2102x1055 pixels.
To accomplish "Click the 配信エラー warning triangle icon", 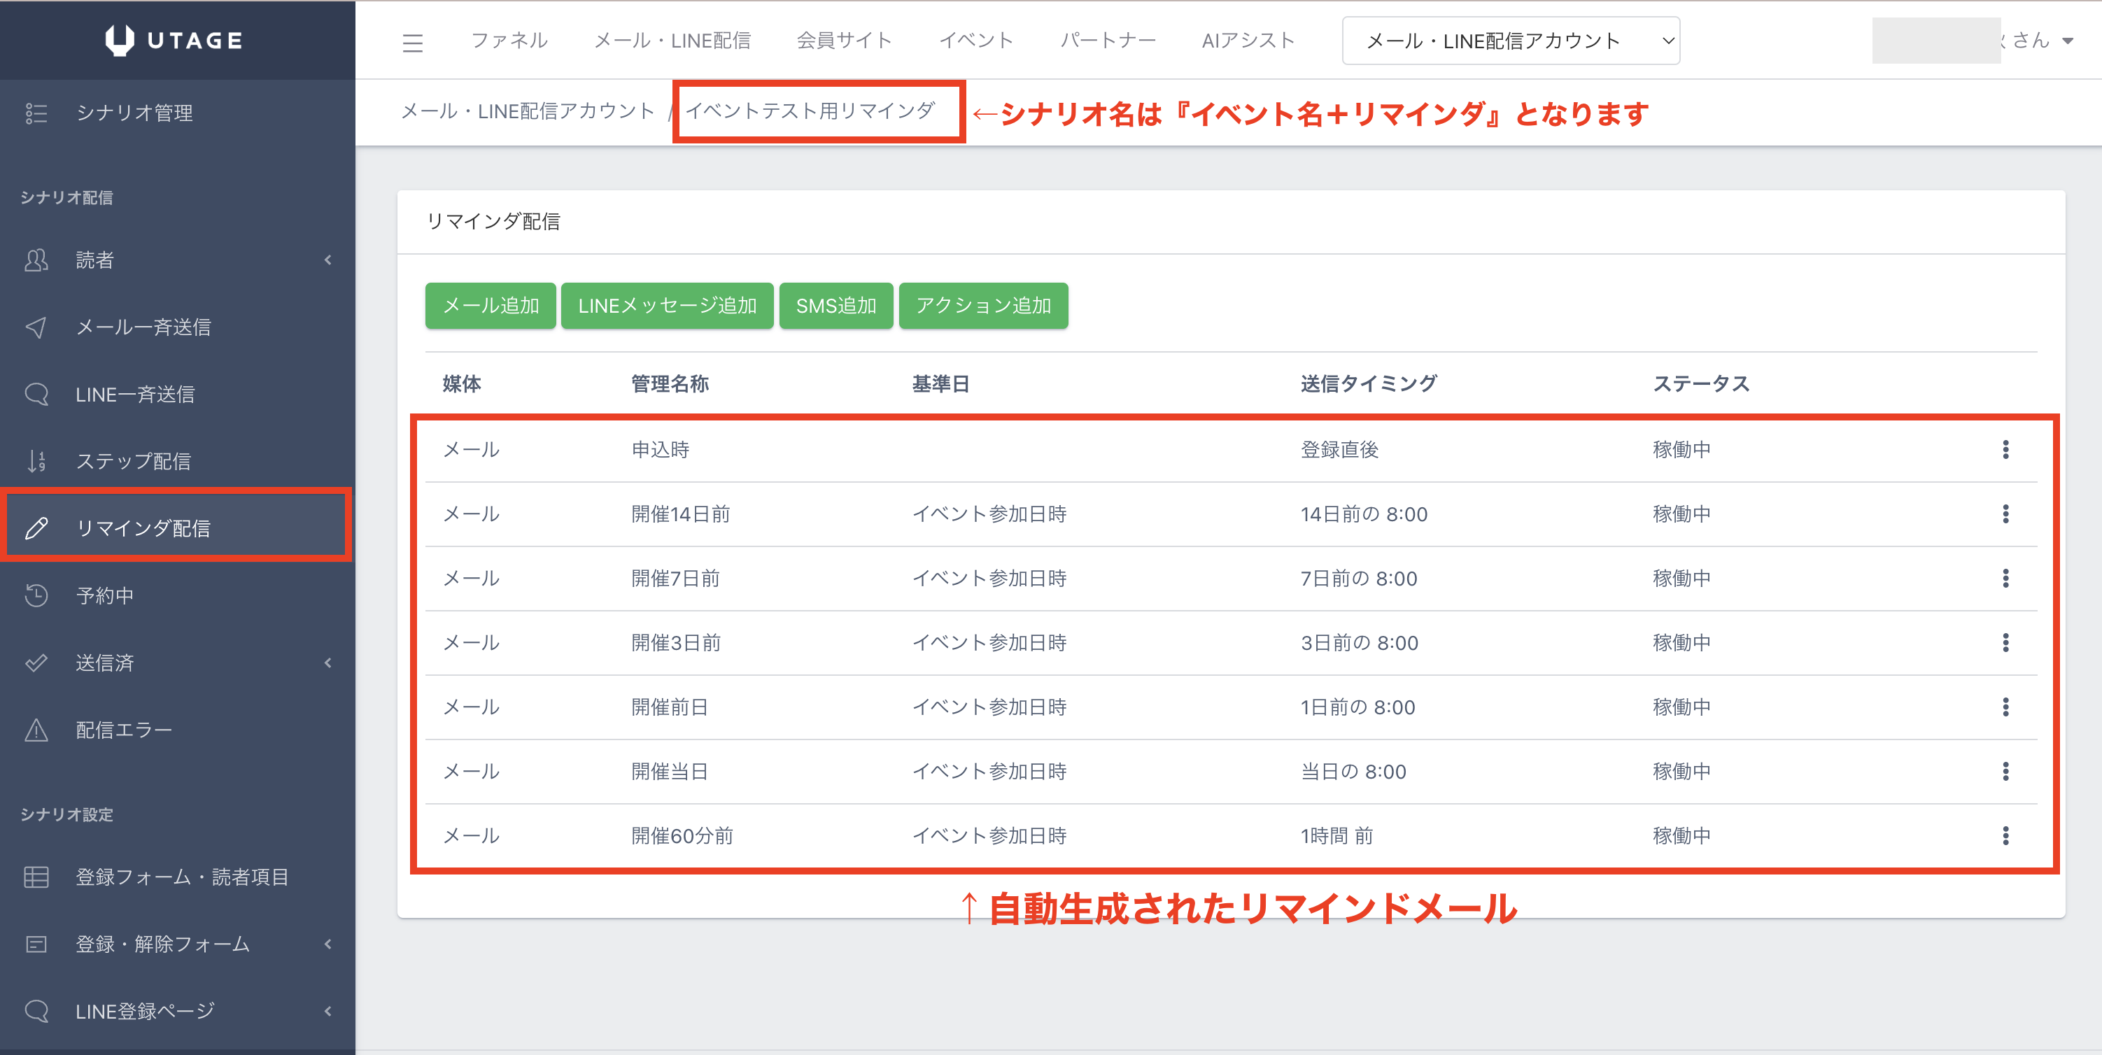I will pyautogui.click(x=36, y=730).
